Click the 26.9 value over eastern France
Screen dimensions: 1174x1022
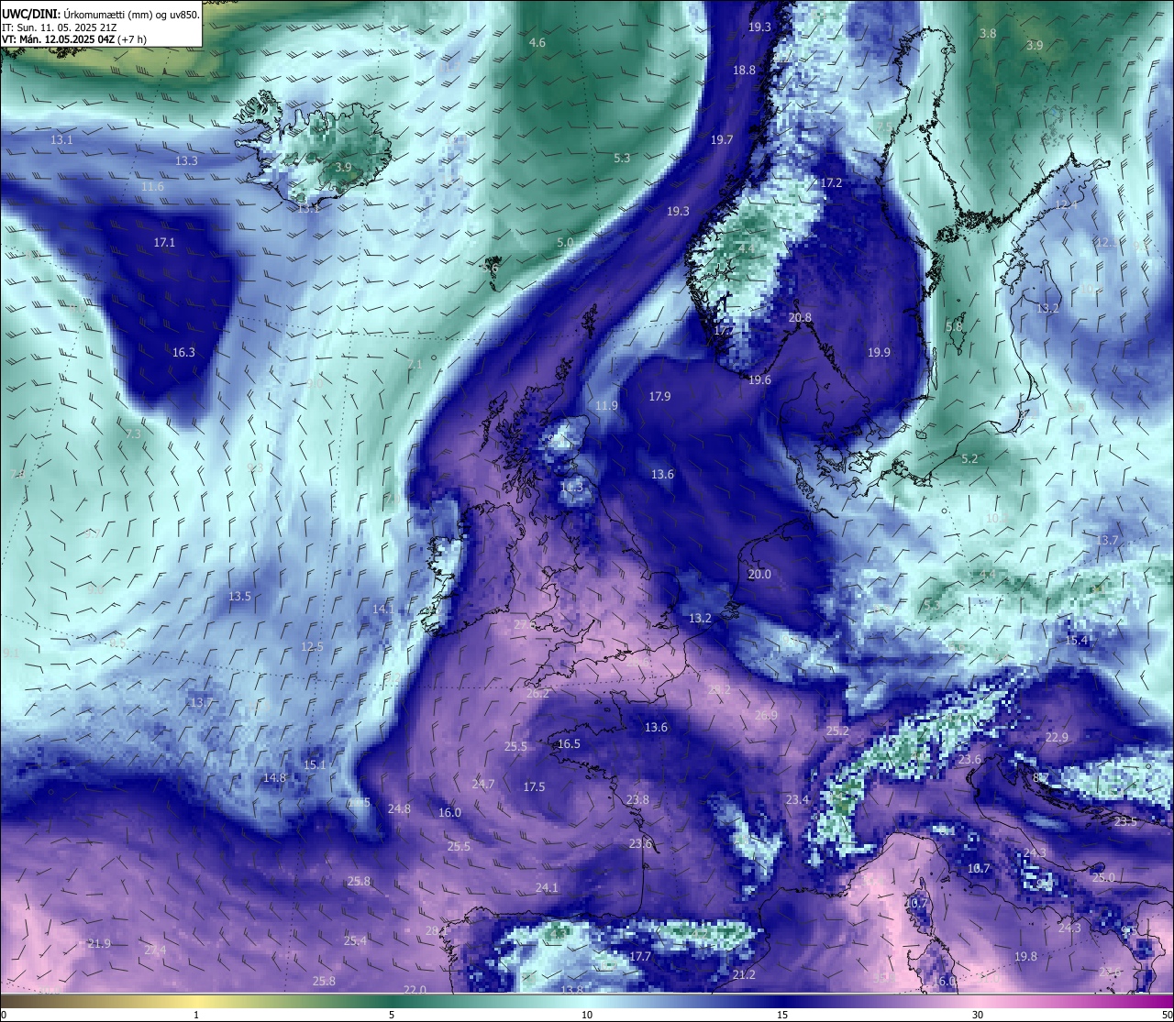pyautogui.click(x=766, y=716)
